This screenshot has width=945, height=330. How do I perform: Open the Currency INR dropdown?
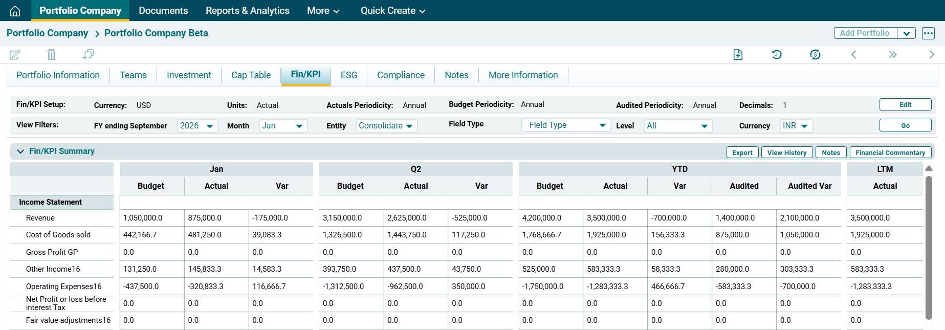coord(796,126)
